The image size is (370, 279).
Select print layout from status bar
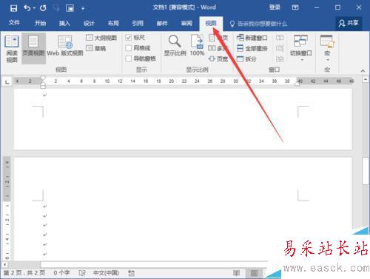coord(254,273)
